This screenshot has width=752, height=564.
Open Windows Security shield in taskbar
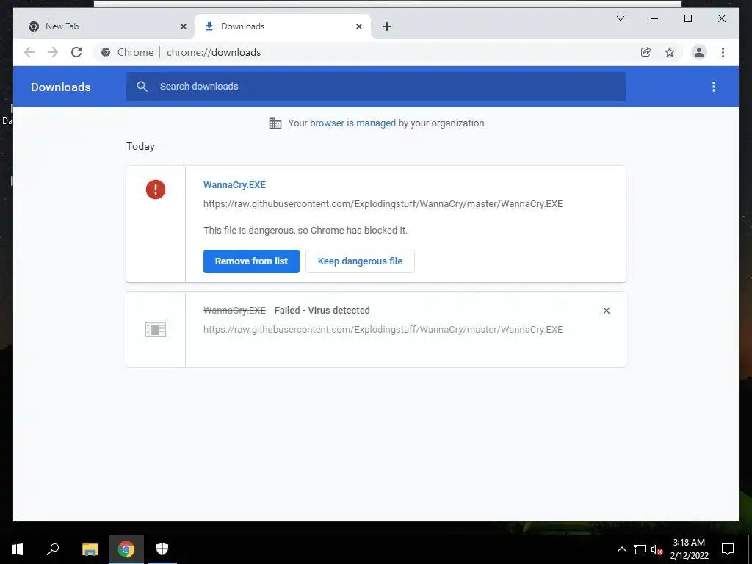coord(162,549)
